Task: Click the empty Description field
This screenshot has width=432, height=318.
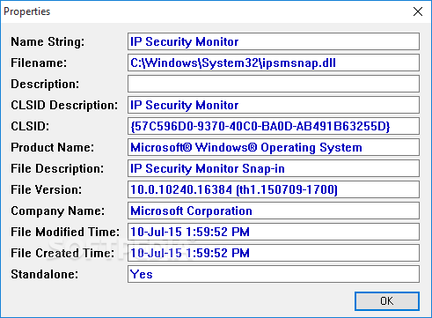Action: [x=274, y=84]
